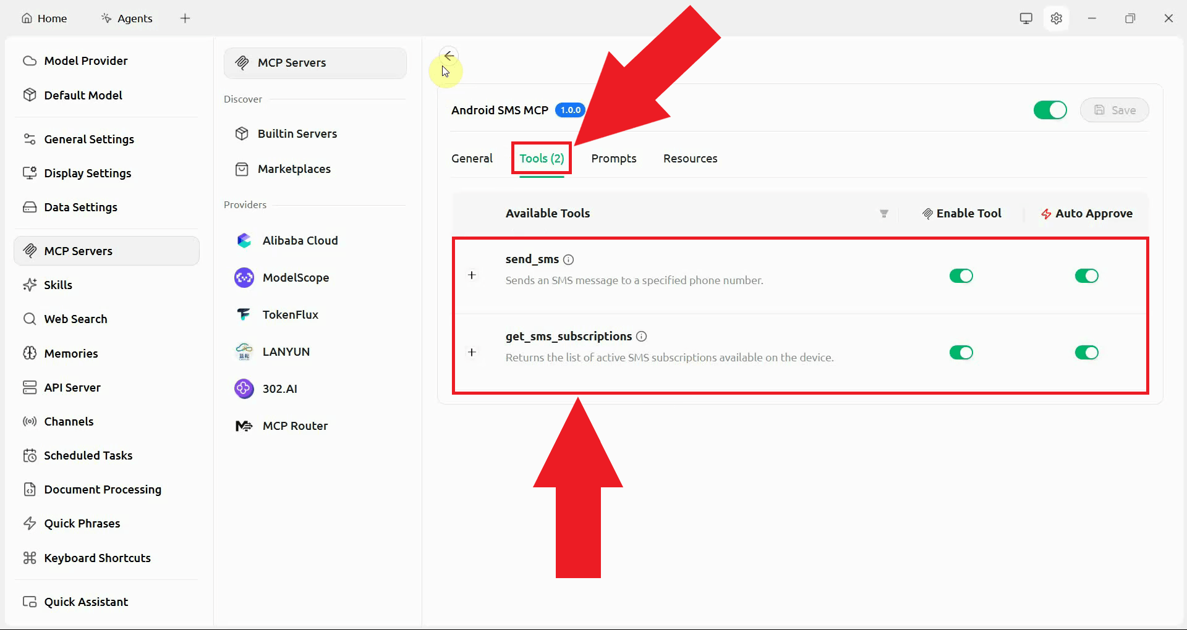
Task: Click the 1.0.0 version badge
Action: click(570, 110)
